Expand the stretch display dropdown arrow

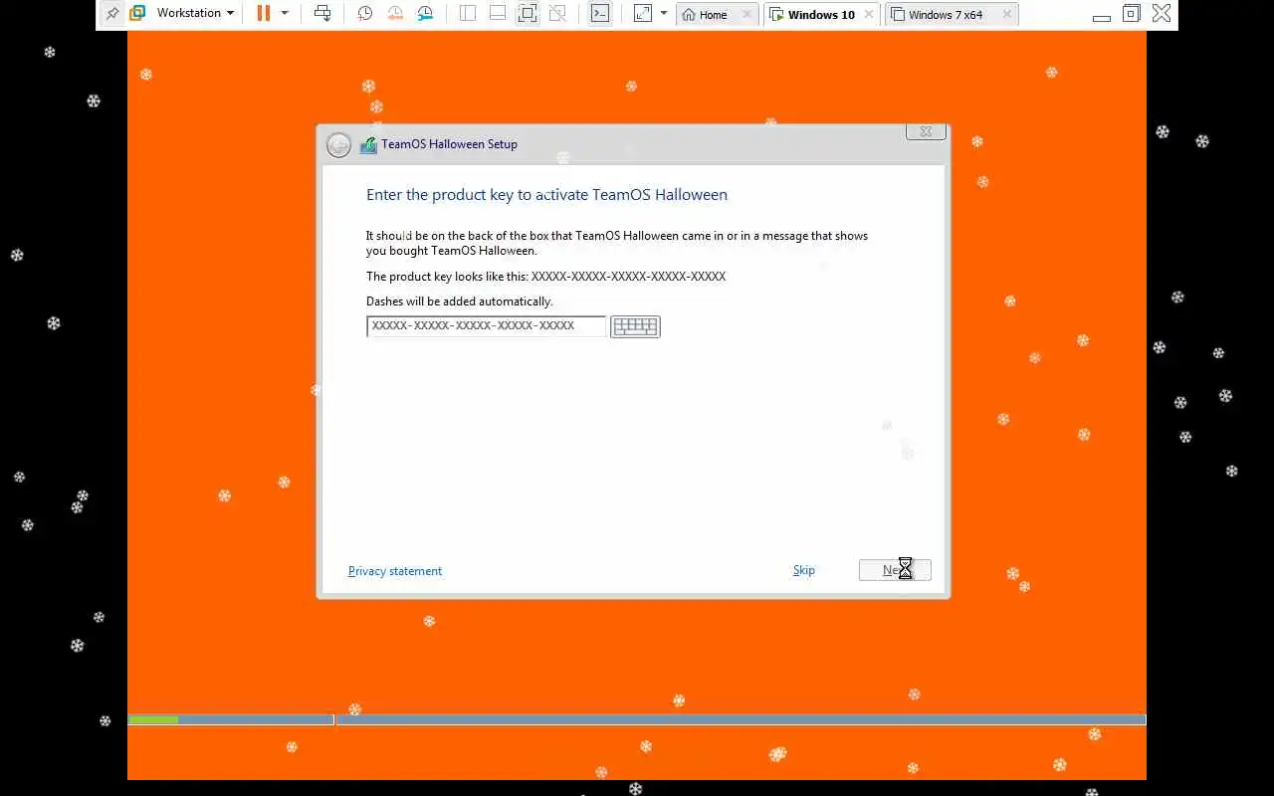coord(664,14)
